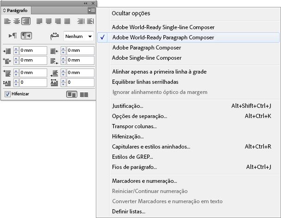281x218 pixels.
Task: Select Adobe World-Ready Paragraph Composer
Action: coord(163,37)
